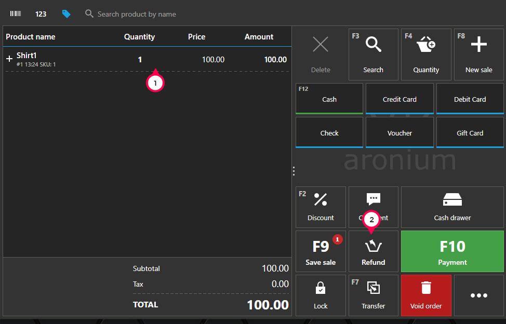Hit the red Void order button
This screenshot has width=506, height=324.
(426, 295)
